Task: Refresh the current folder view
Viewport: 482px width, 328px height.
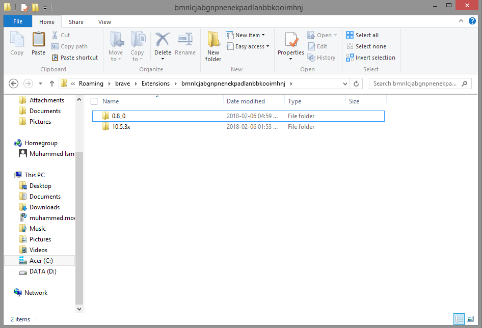Action: (356, 84)
